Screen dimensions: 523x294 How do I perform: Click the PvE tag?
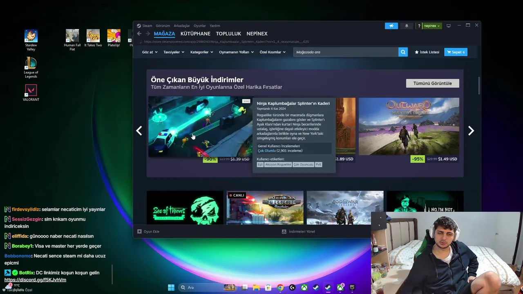(318, 165)
